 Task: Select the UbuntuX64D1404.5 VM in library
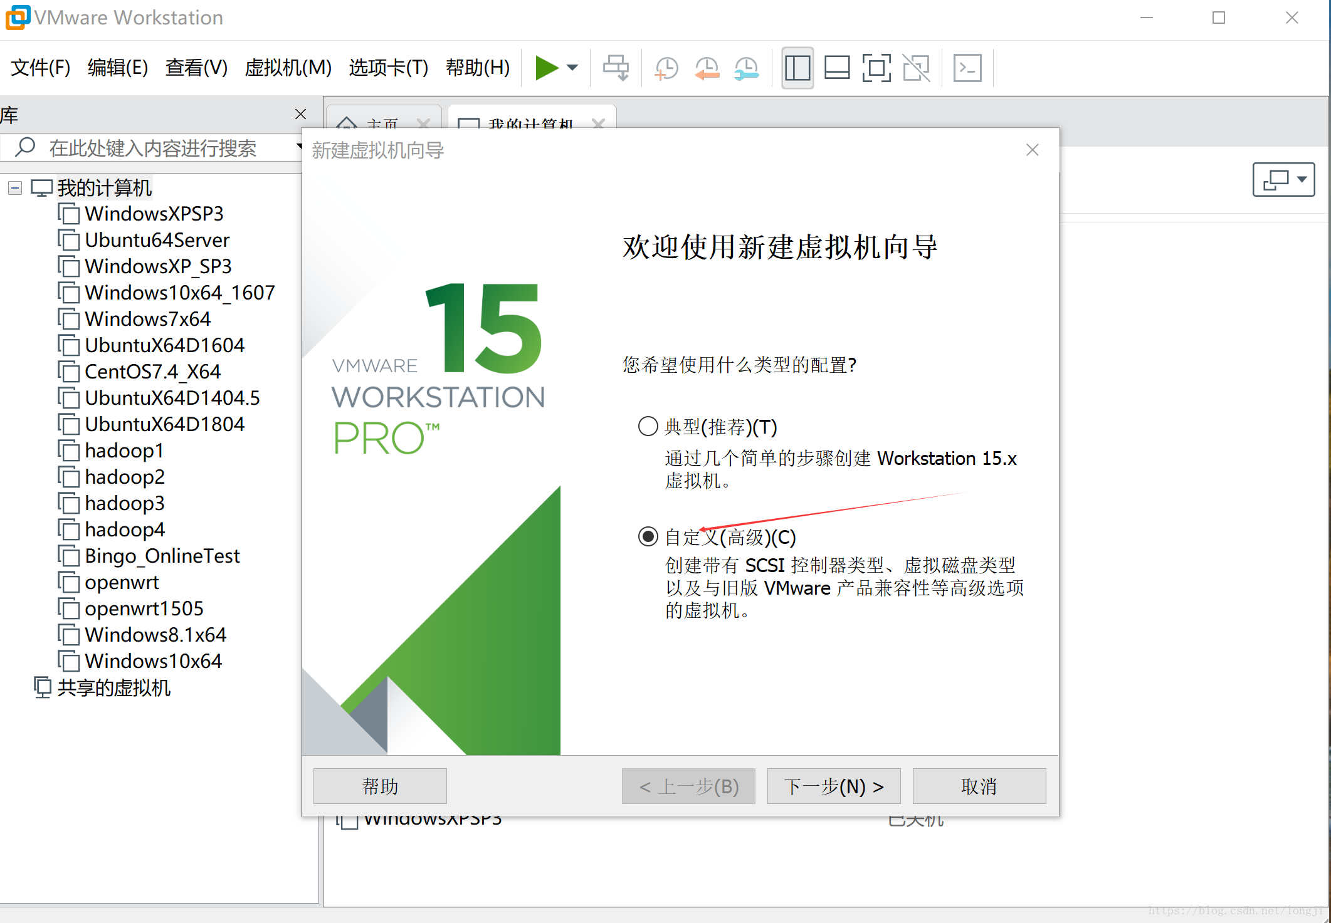pyautogui.click(x=172, y=398)
